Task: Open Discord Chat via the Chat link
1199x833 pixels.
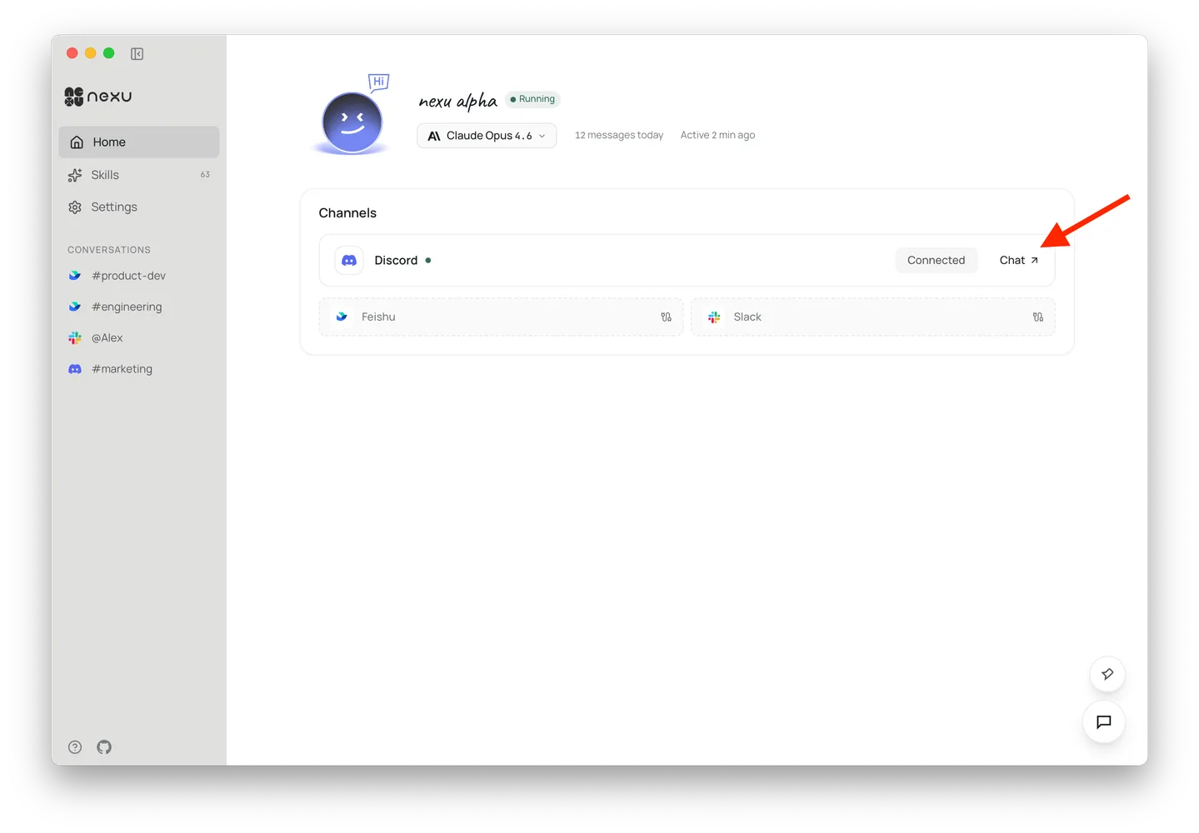Action: click(x=1018, y=260)
